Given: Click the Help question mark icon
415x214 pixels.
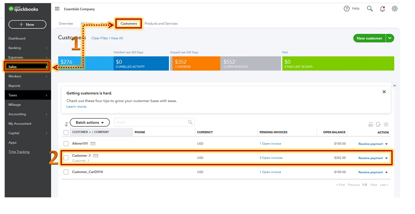Looking at the screenshot, I should point(347,9).
